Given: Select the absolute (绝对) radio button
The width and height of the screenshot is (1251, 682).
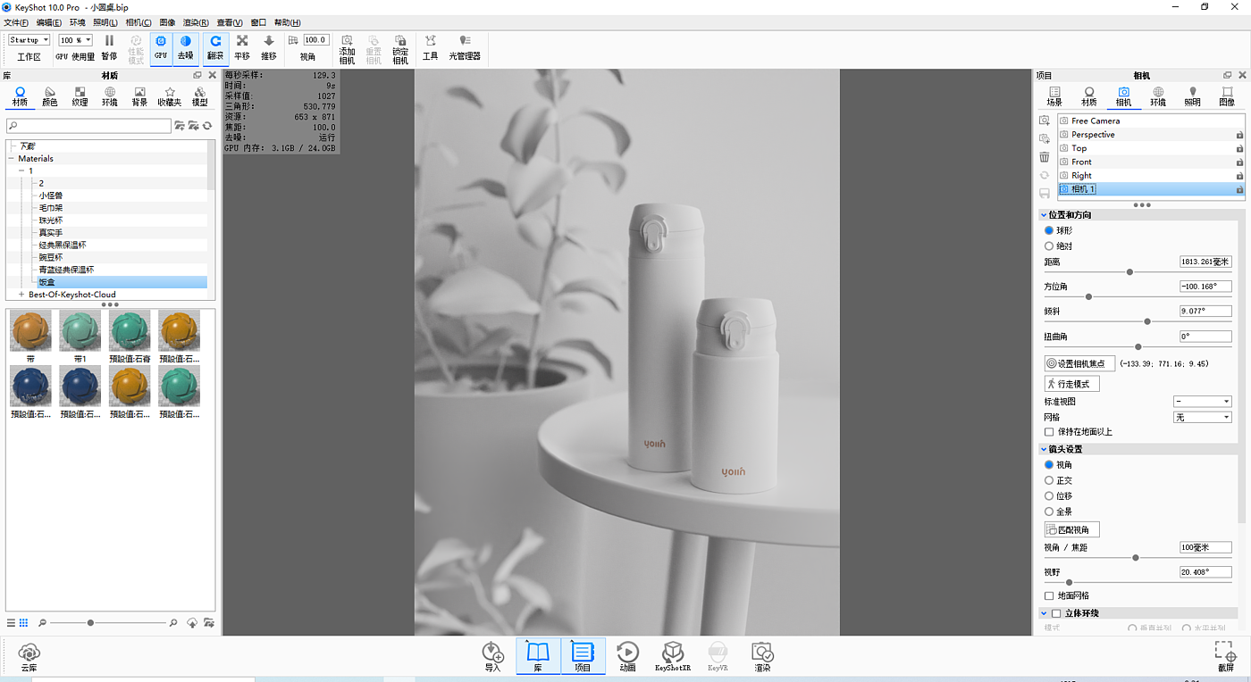Looking at the screenshot, I should (x=1049, y=245).
